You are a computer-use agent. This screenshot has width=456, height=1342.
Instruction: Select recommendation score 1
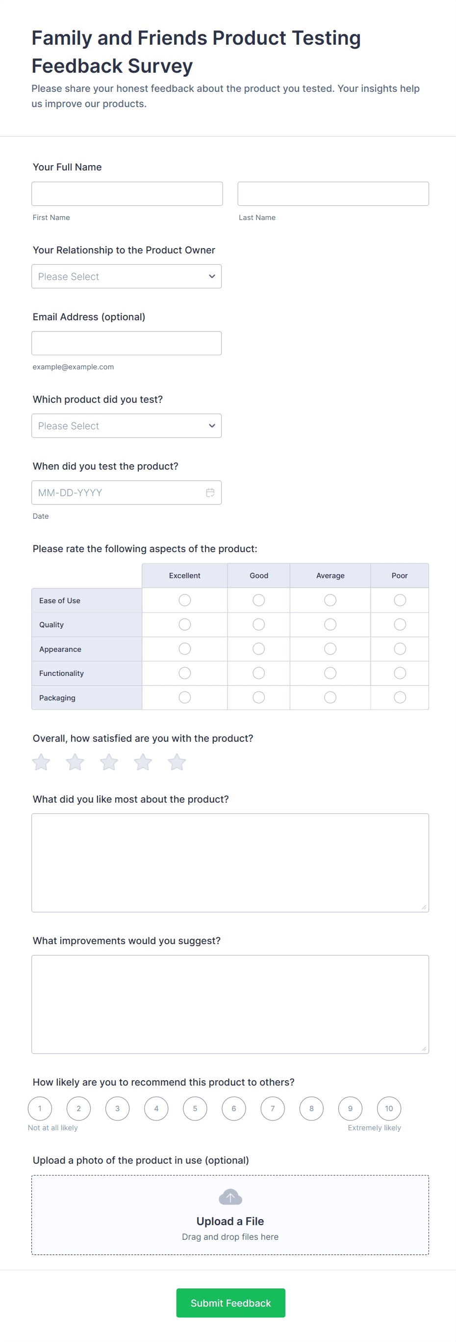(x=40, y=1108)
